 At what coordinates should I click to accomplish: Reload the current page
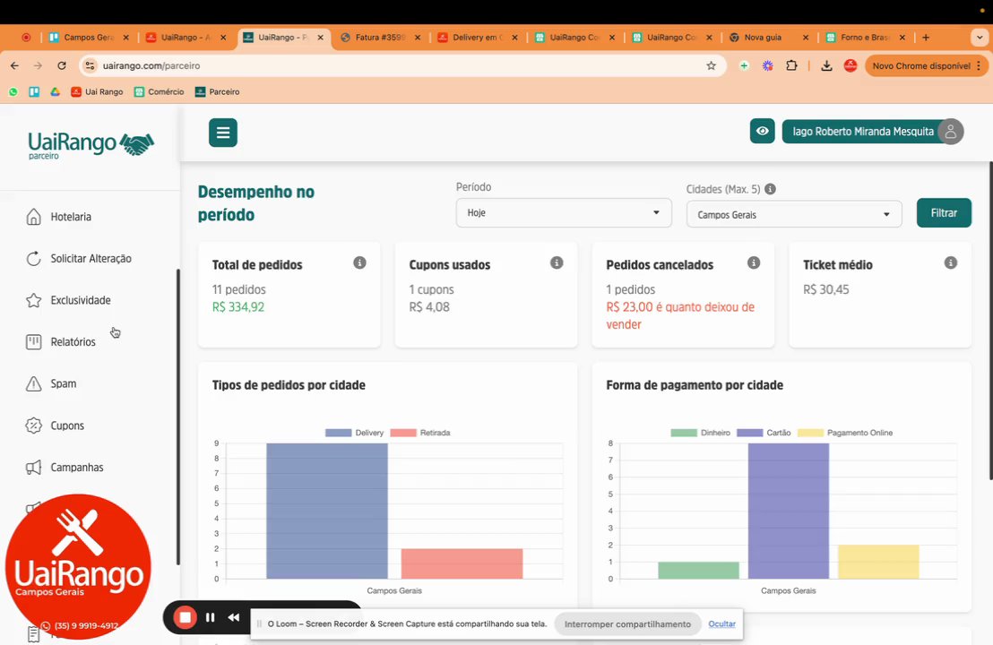(x=62, y=65)
